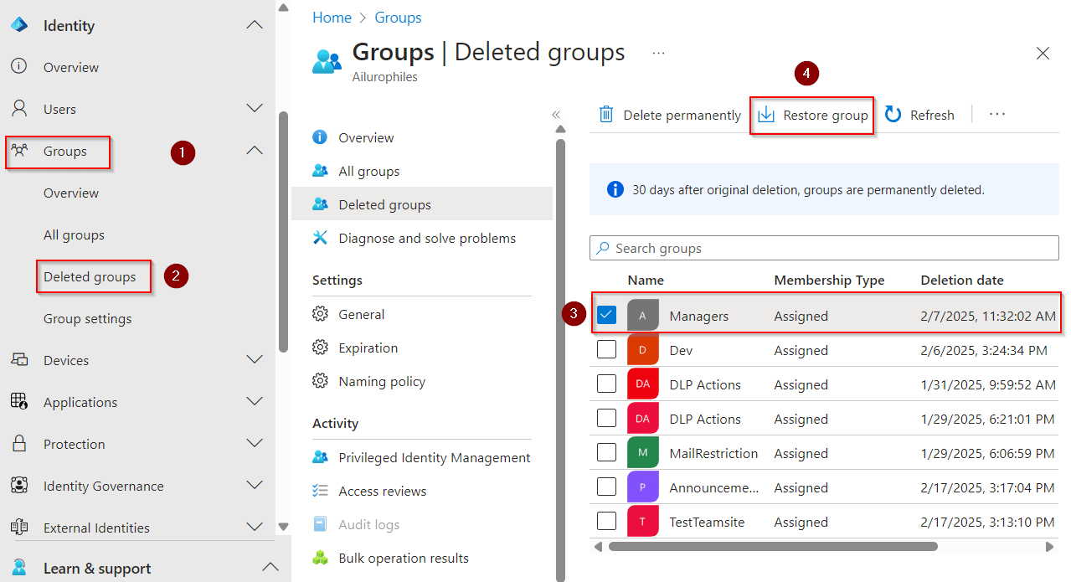Select the MailRestriction group checkbox
1071x582 pixels.
click(606, 452)
